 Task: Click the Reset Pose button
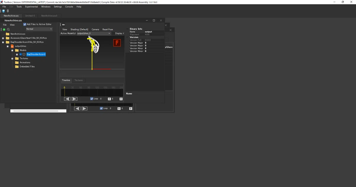tap(108, 29)
